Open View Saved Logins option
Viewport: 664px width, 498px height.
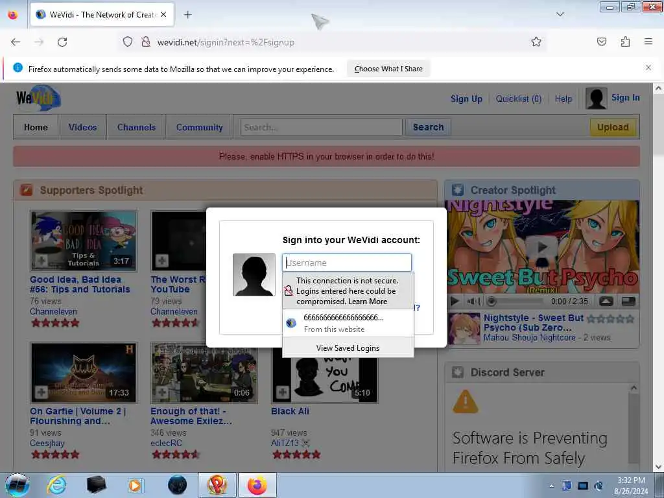coord(348,348)
